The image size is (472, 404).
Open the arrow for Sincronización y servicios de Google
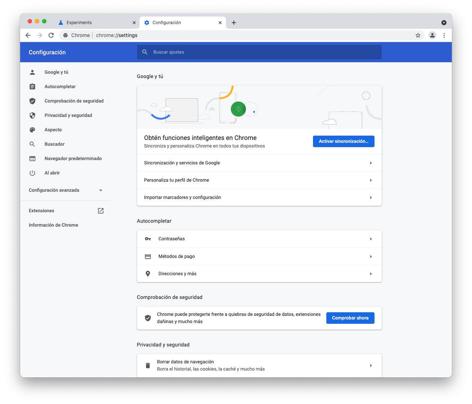coord(371,163)
